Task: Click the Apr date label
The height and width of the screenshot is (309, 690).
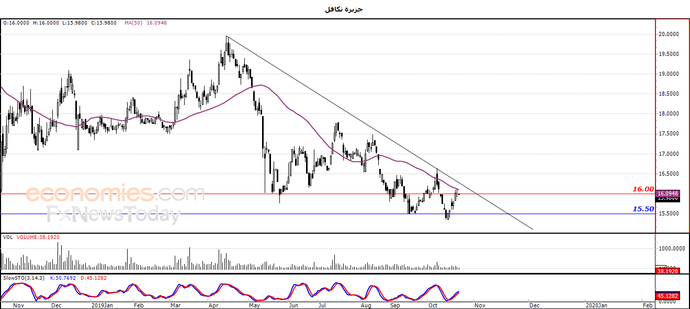Action: (x=213, y=304)
